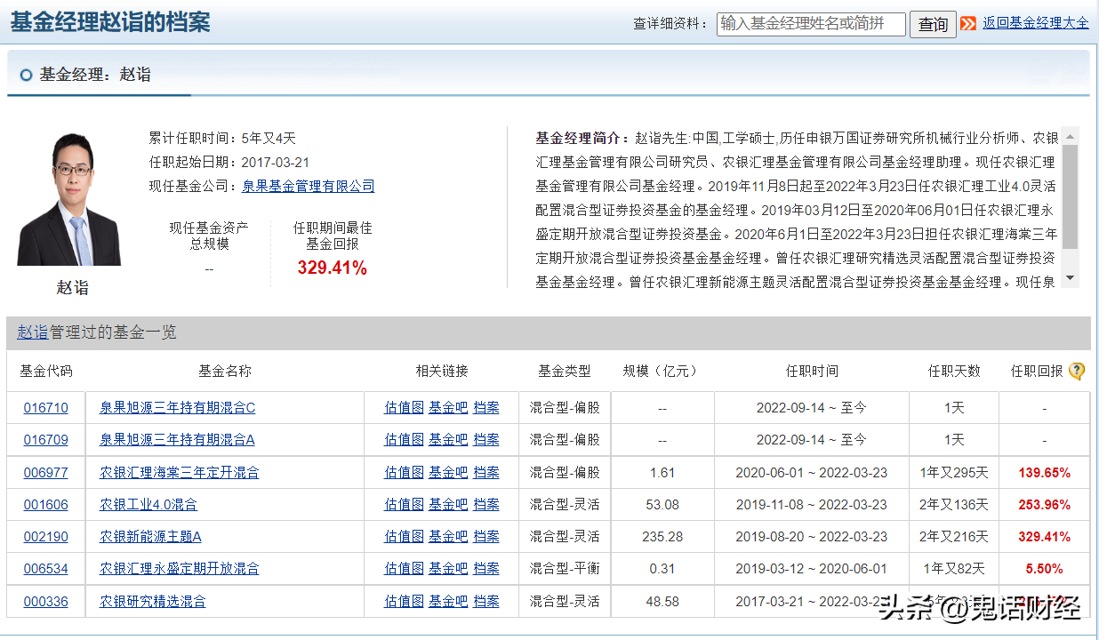Image resolution: width=1099 pixels, height=640 pixels.
Task: Open 基金吧 for 农银汇理永盛定期开放混合
Action: click(x=448, y=569)
